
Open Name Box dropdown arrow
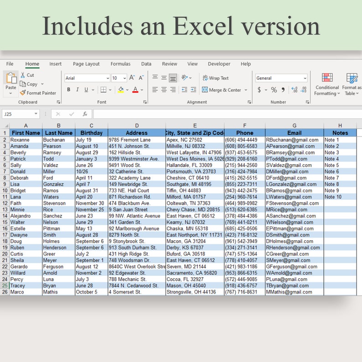[x=36, y=114]
